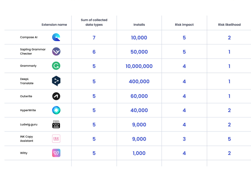The width and height of the screenshot is (251, 181).
Task: Click the Sum of collected data types header
Action: 94,22
